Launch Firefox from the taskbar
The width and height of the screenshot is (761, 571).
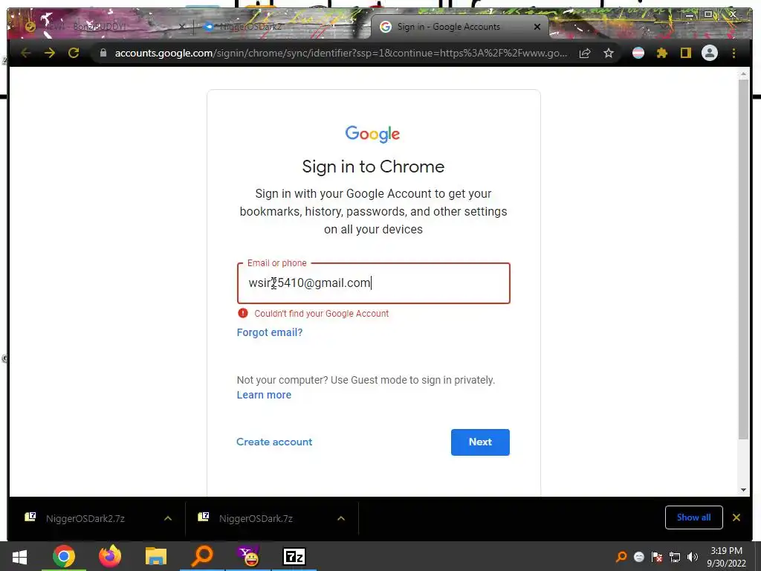click(110, 556)
